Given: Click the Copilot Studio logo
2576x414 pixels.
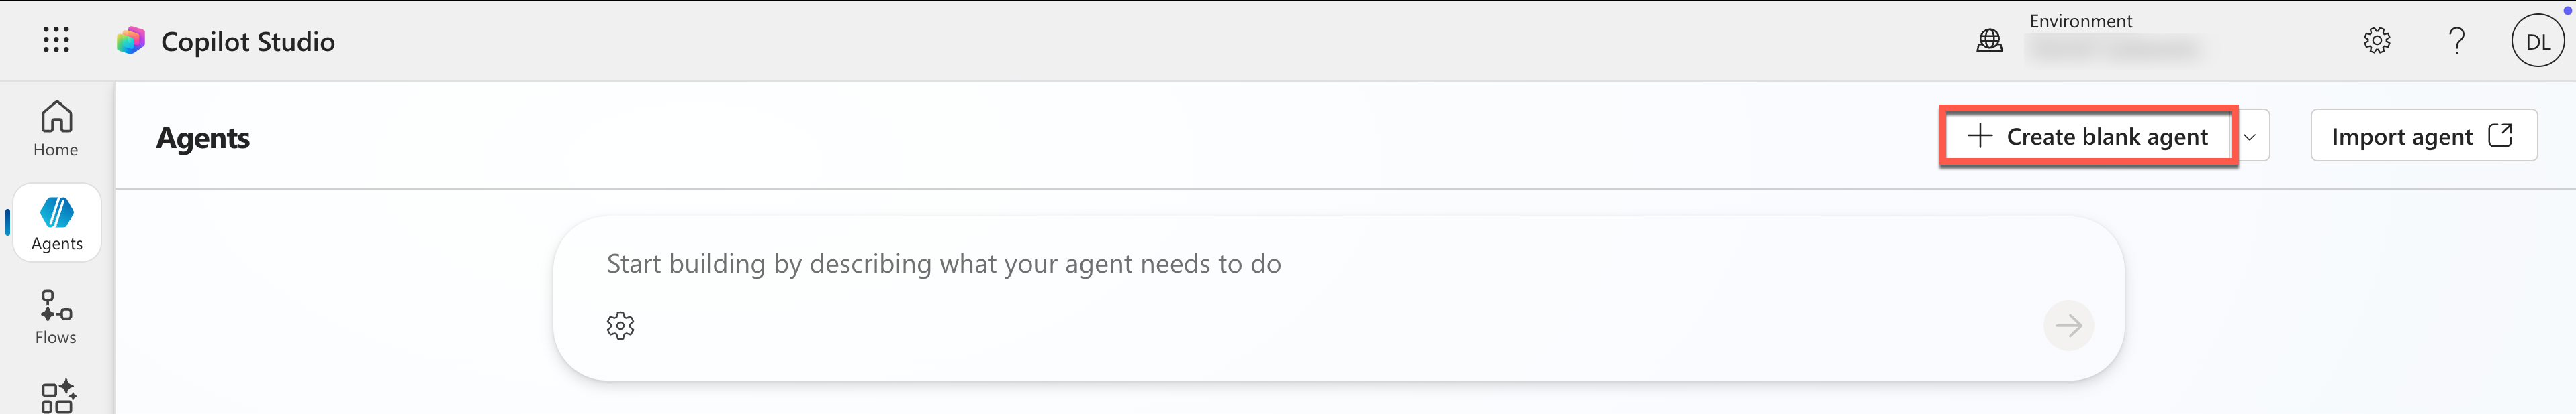Looking at the screenshot, I should tap(132, 41).
